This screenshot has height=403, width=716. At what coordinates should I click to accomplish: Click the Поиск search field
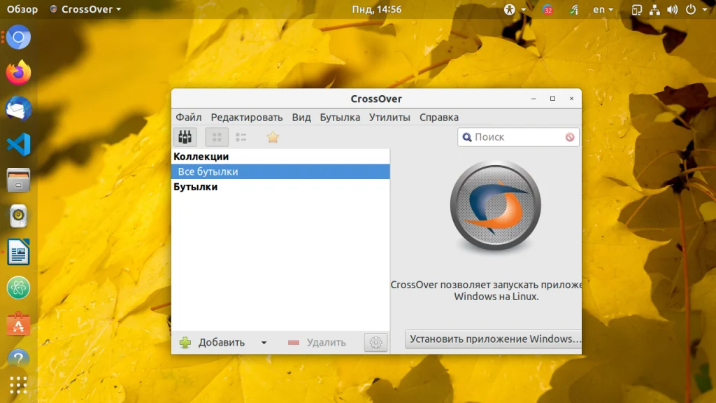pyautogui.click(x=518, y=137)
